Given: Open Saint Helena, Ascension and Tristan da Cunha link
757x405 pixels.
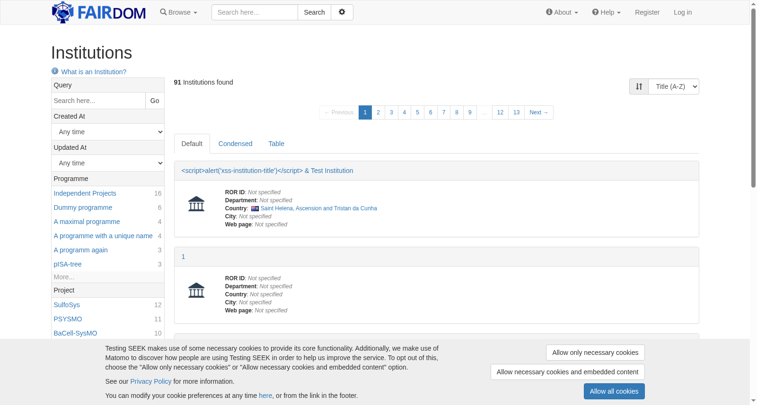Looking at the screenshot, I should [319, 208].
